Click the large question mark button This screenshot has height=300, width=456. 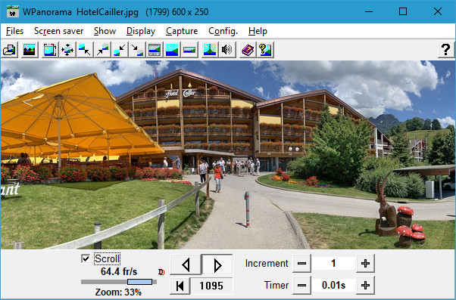click(x=446, y=50)
